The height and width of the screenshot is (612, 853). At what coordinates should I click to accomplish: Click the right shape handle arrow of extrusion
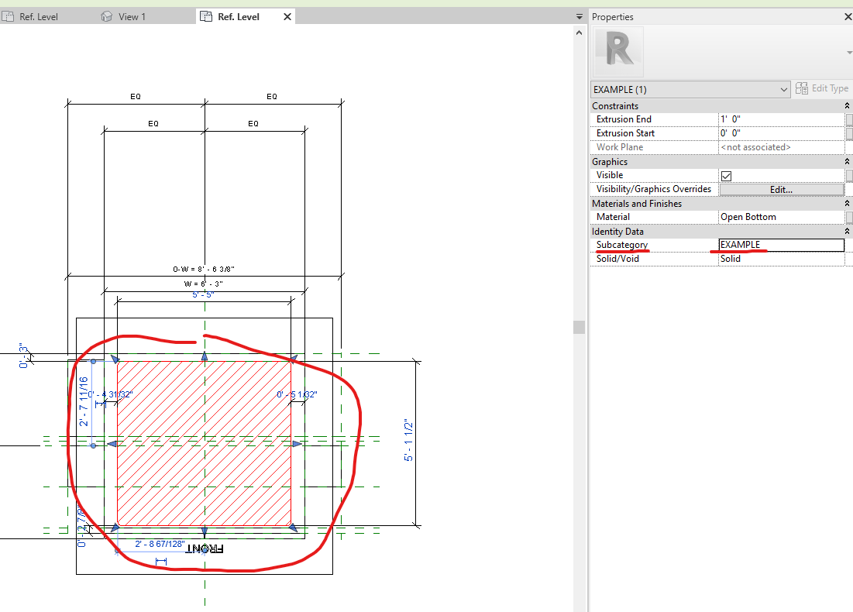click(298, 444)
